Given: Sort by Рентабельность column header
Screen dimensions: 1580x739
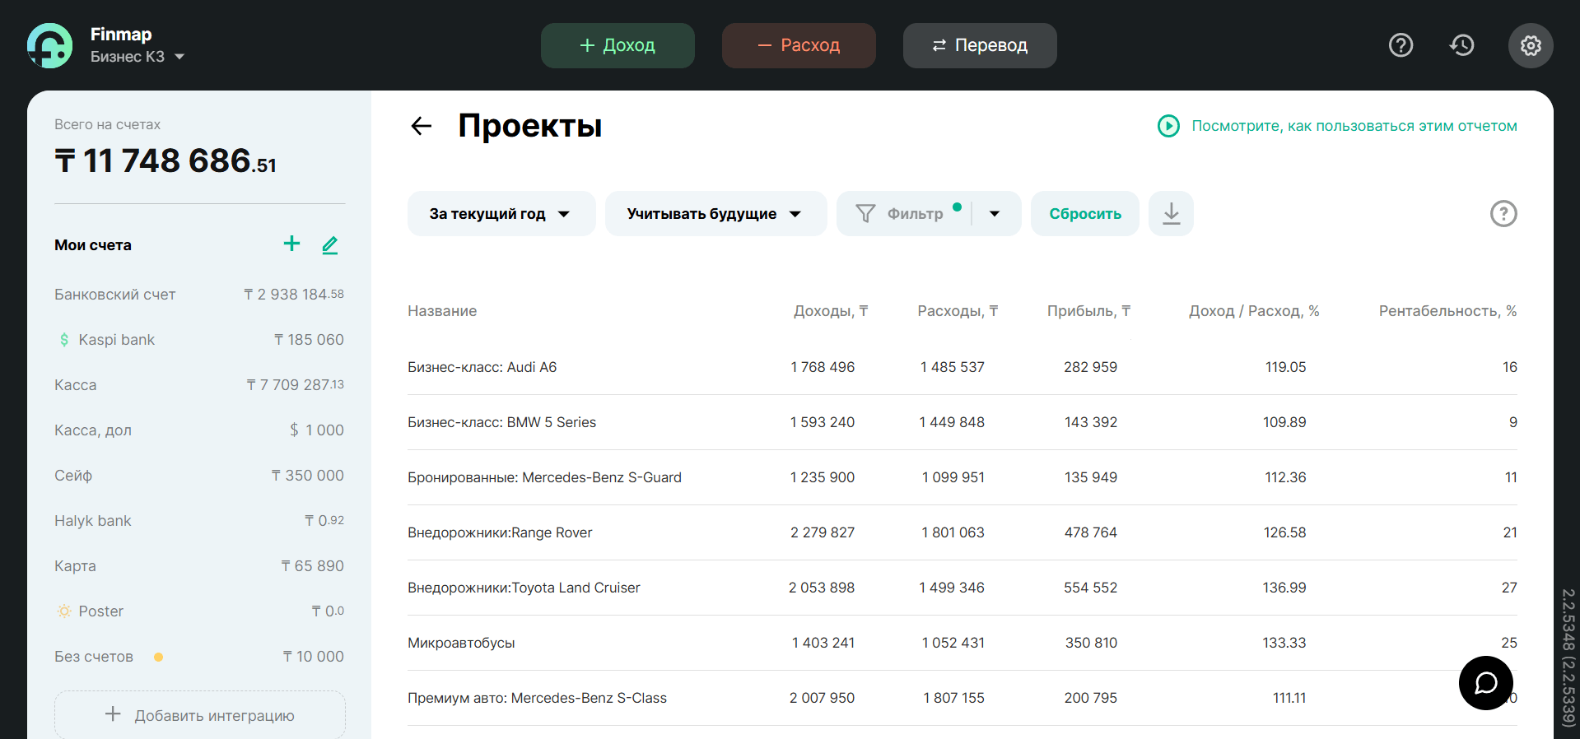Looking at the screenshot, I should (x=1447, y=311).
